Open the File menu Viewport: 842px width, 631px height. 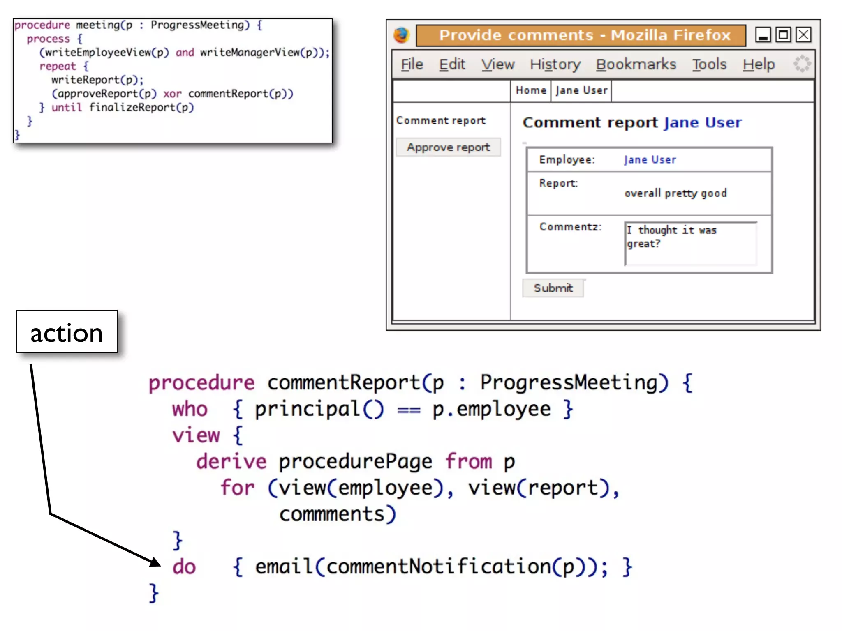412,64
